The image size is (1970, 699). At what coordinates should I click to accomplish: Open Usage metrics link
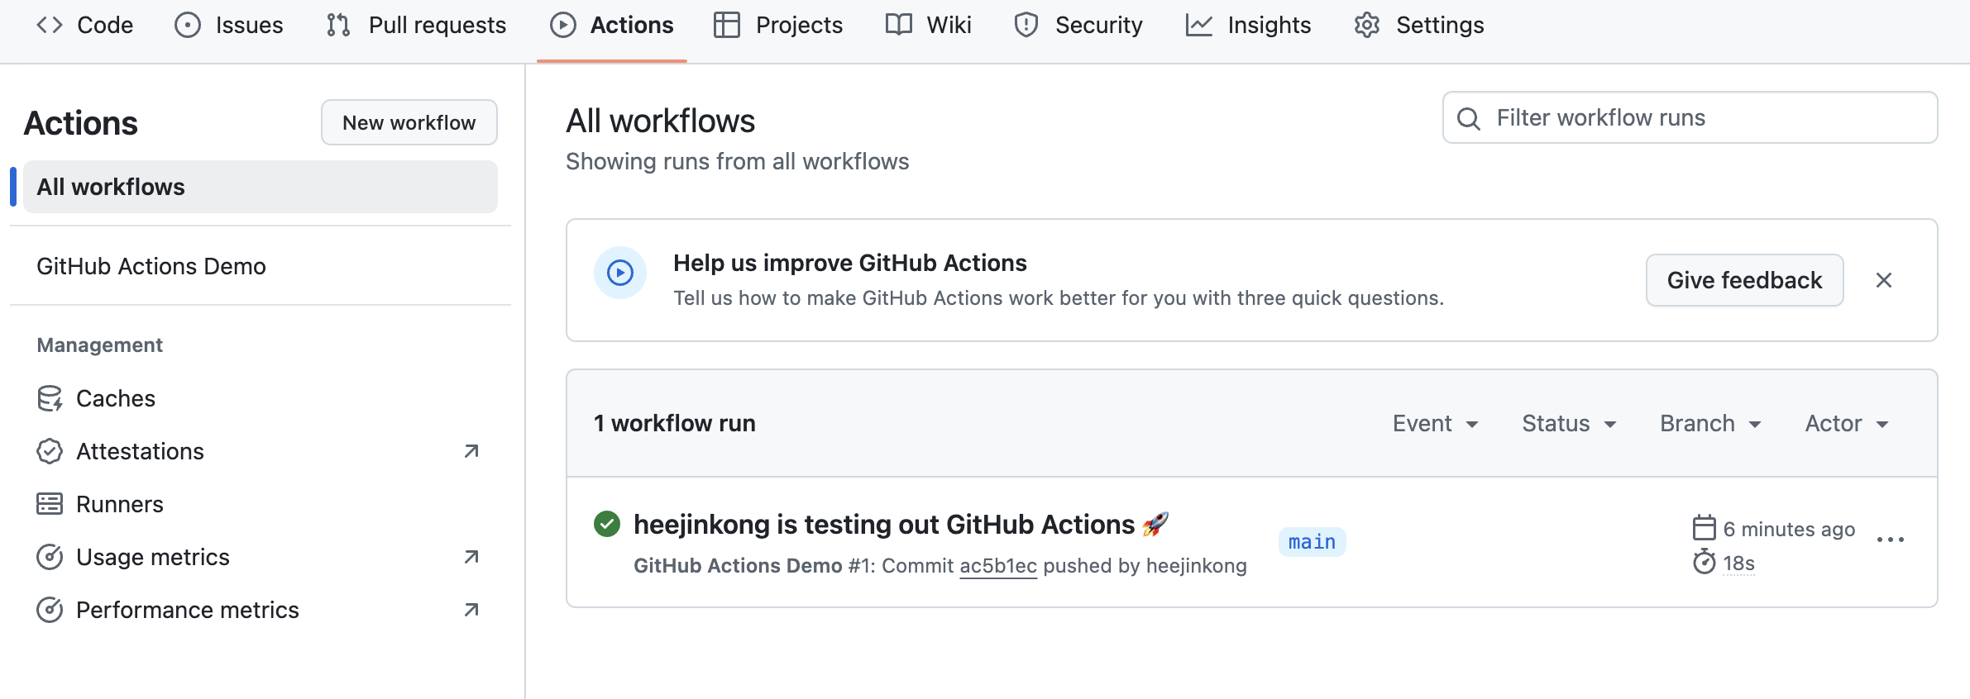tap(261, 557)
